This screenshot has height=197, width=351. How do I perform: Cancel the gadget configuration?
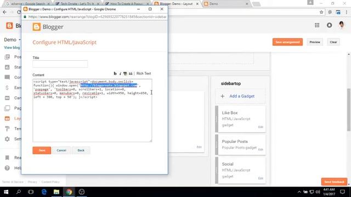coord(61,150)
